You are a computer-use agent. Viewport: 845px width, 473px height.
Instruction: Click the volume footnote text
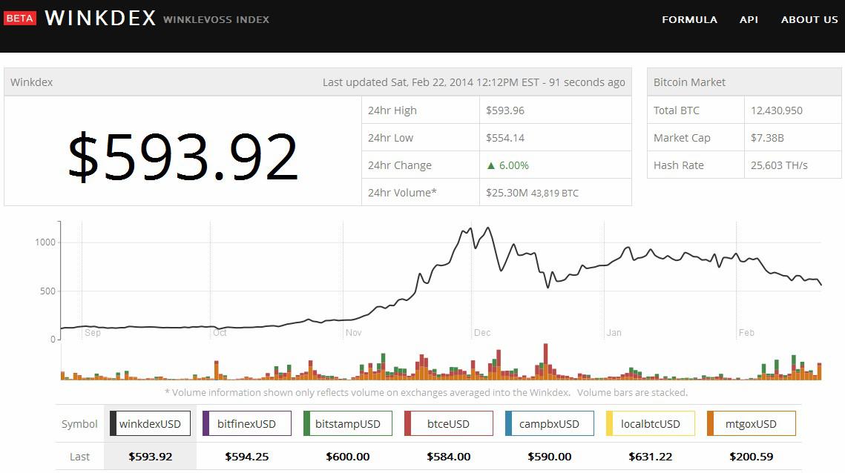click(x=426, y=393)
